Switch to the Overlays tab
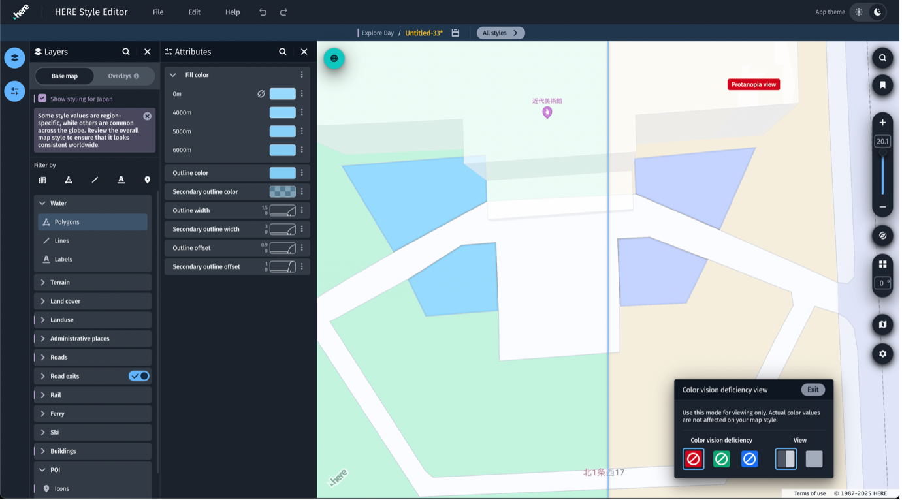Image resolution: width=902 pixels, height=500 pixels. pos(124,76)
